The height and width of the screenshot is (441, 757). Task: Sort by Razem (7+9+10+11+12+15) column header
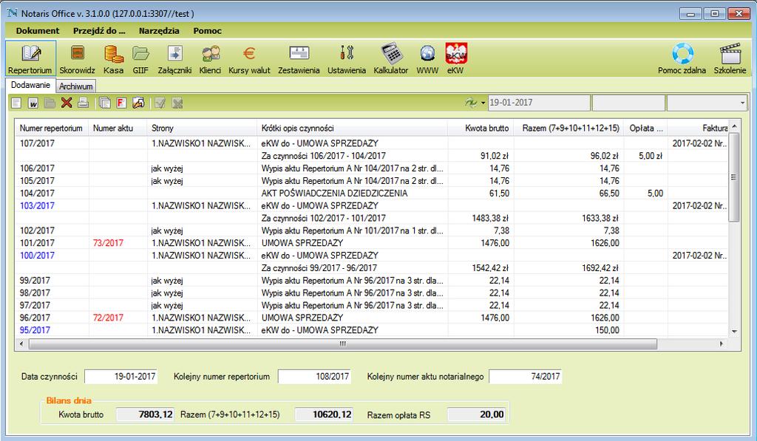[x=568, y=129]
